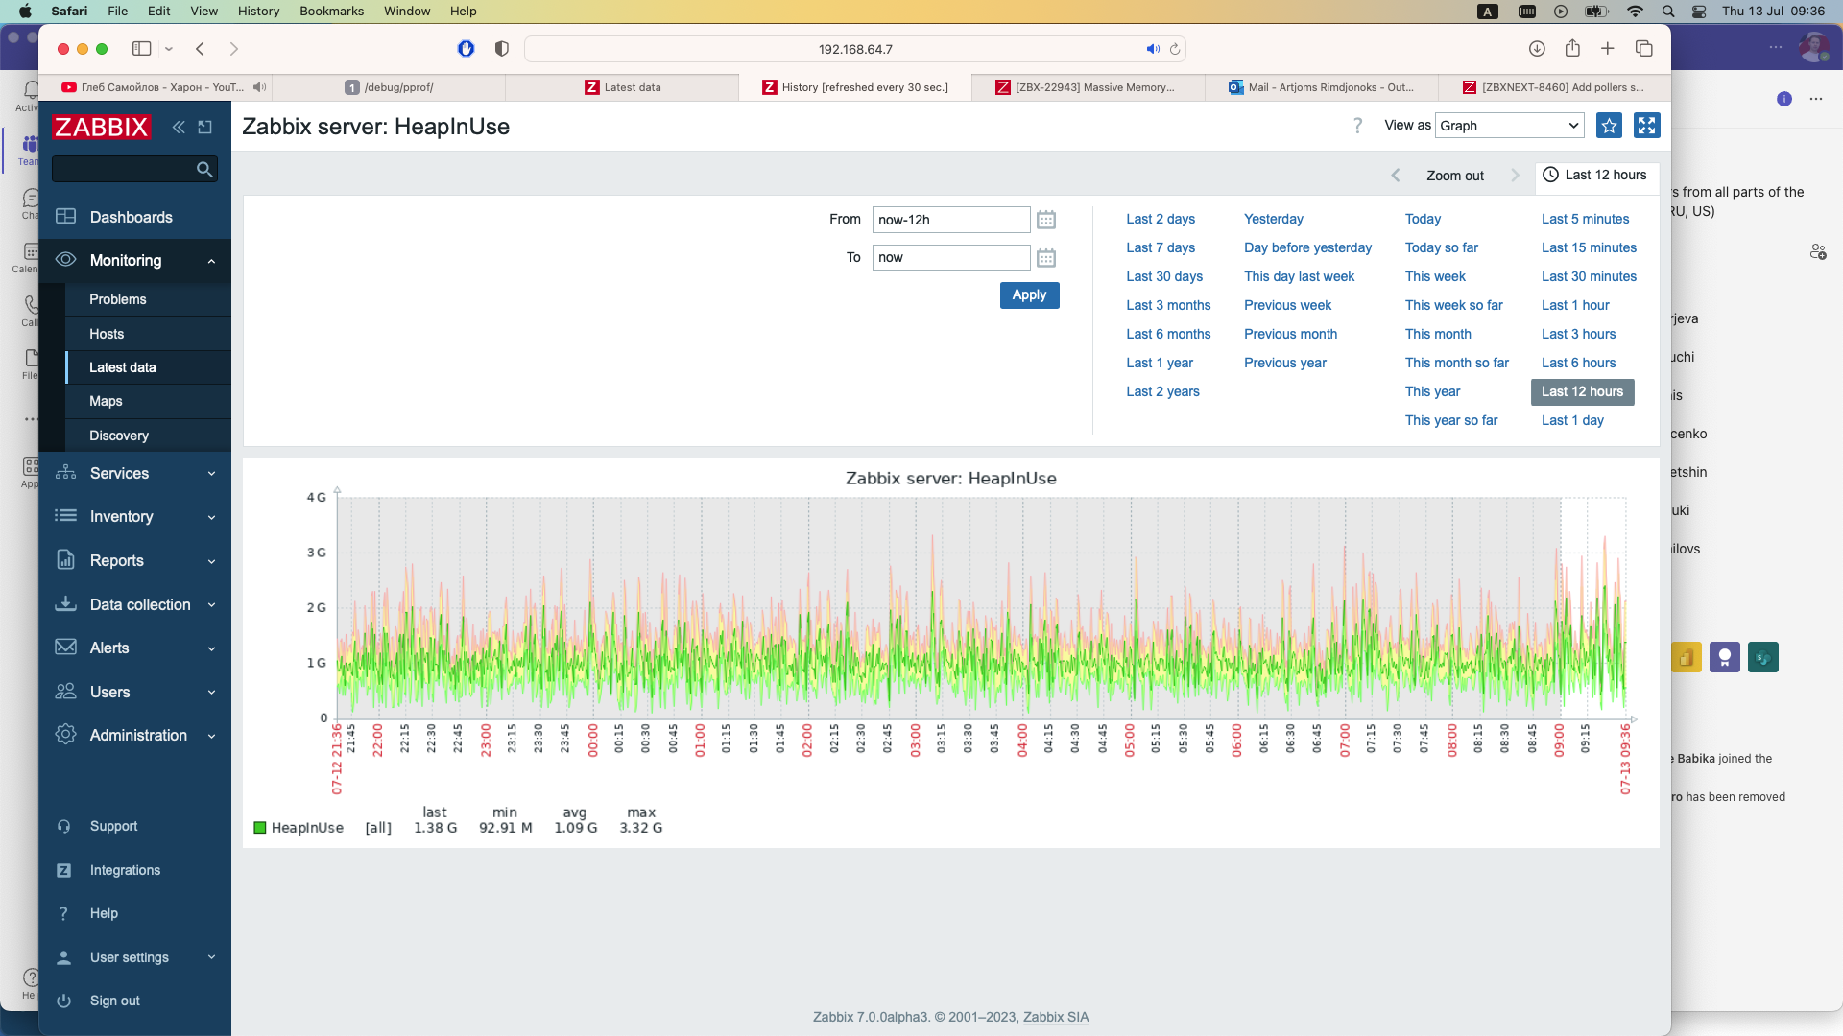Expand the Inventory menu section
1843x1036 pixels.
tap(211, 518)
